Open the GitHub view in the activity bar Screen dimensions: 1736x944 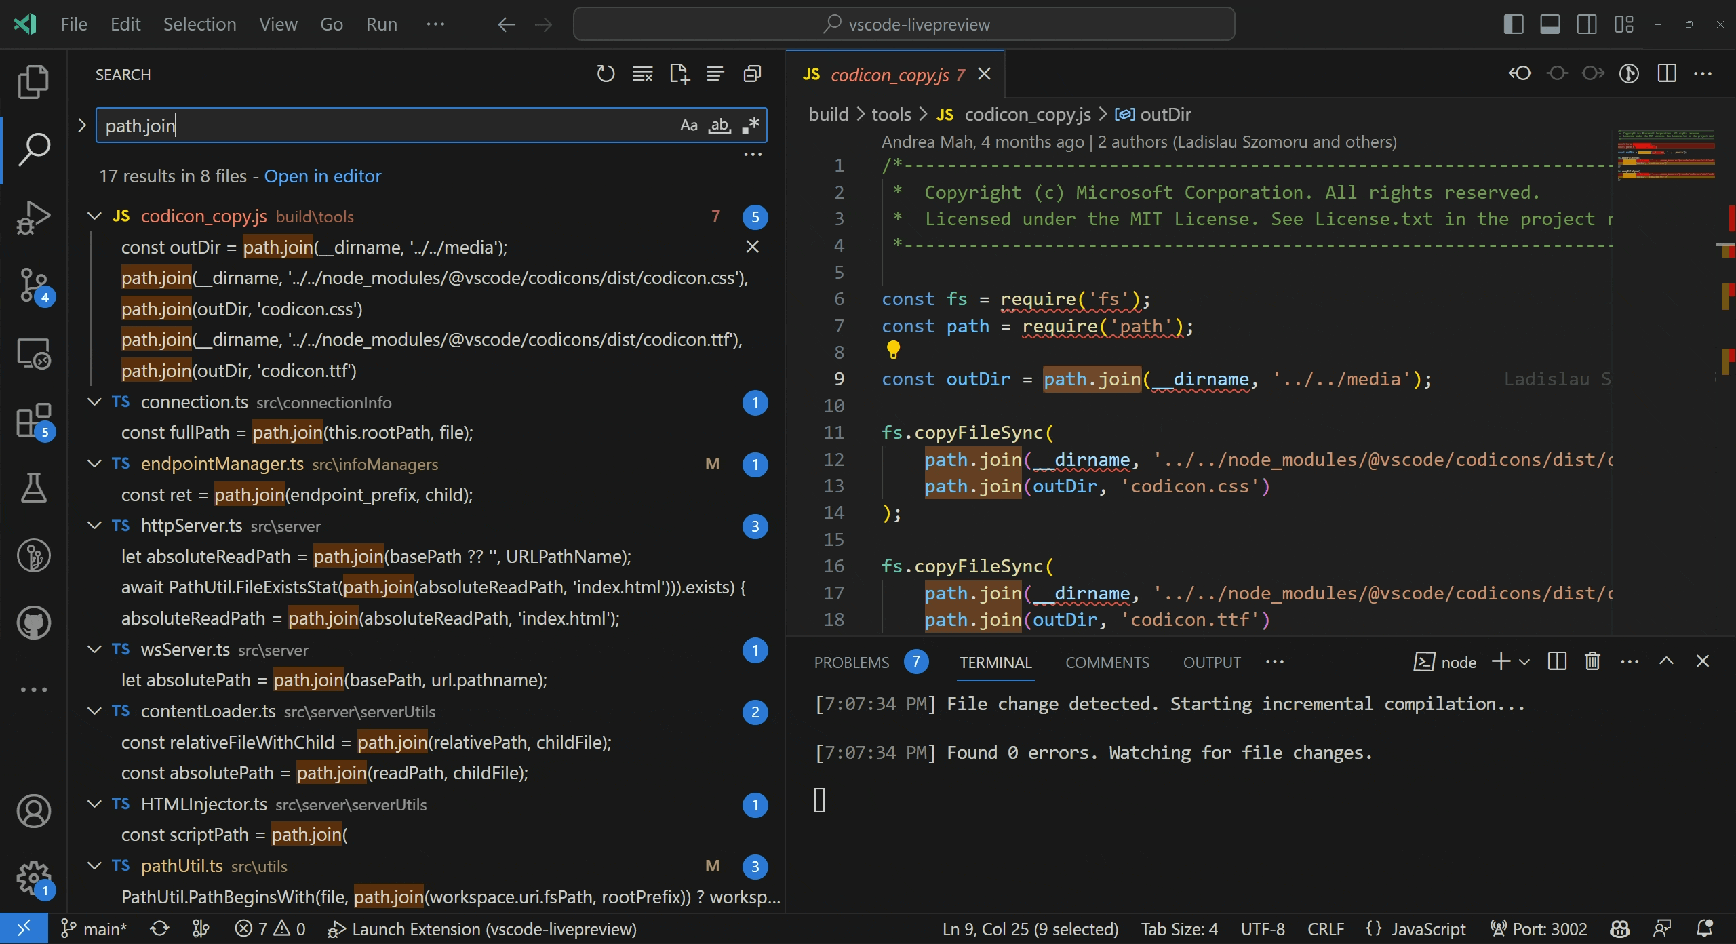pyautogui.click(x=33, y=623)
